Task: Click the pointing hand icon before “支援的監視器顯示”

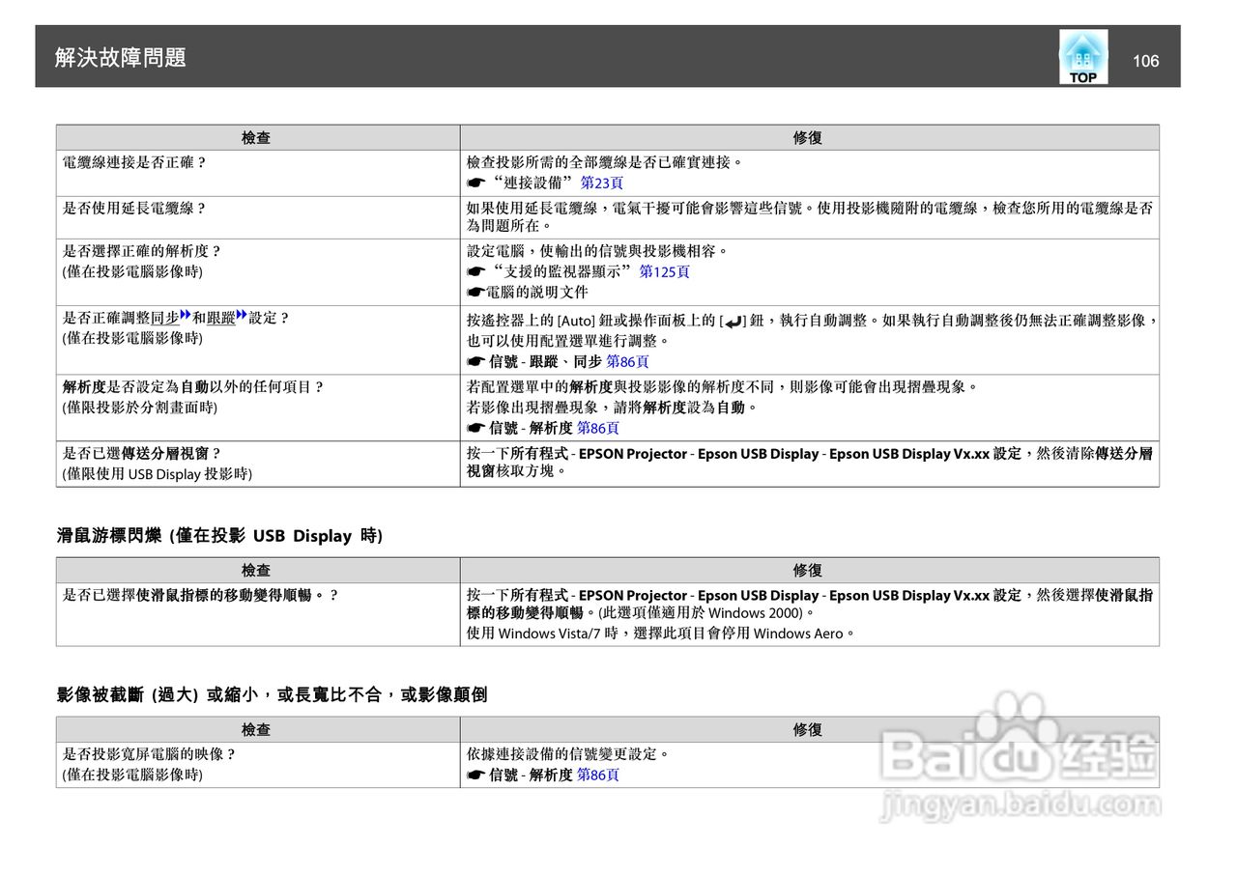Action: 474,272
